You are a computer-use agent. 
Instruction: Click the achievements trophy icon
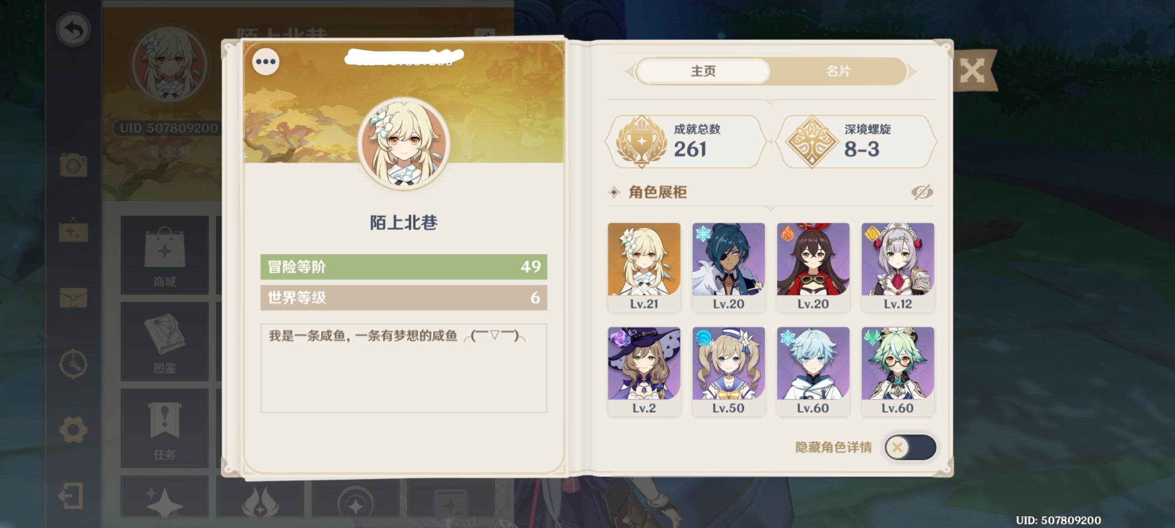click(641, 142)
